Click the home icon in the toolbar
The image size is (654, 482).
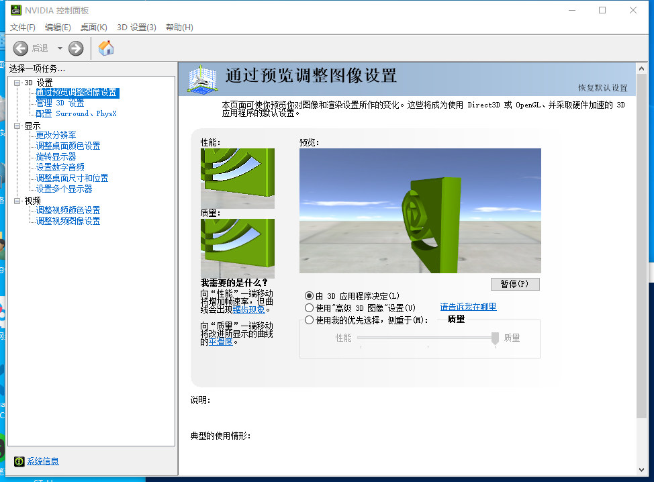click(x=105, y=48)
